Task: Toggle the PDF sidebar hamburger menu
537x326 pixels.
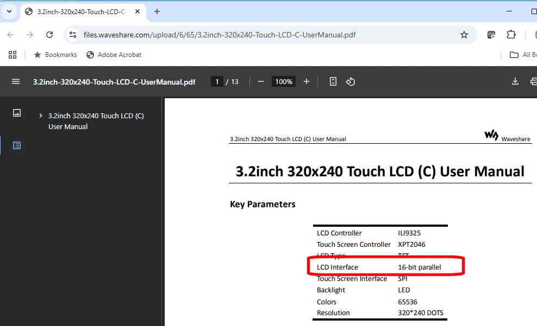Action: click(16, 82)
